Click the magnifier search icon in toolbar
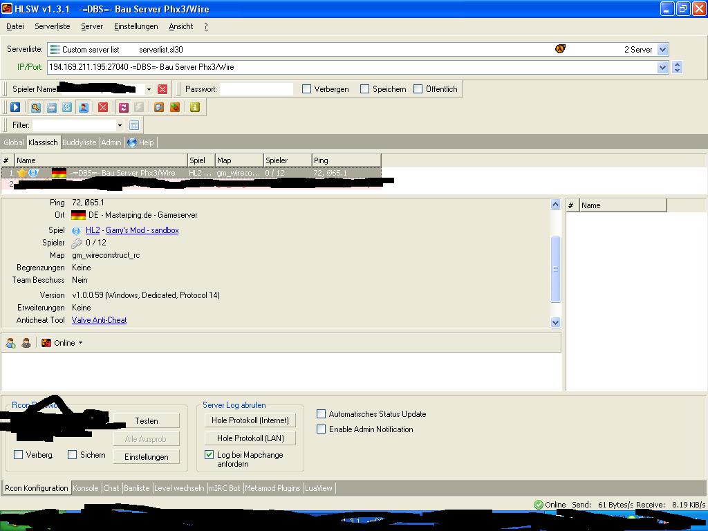 click(x=35, y=107)
